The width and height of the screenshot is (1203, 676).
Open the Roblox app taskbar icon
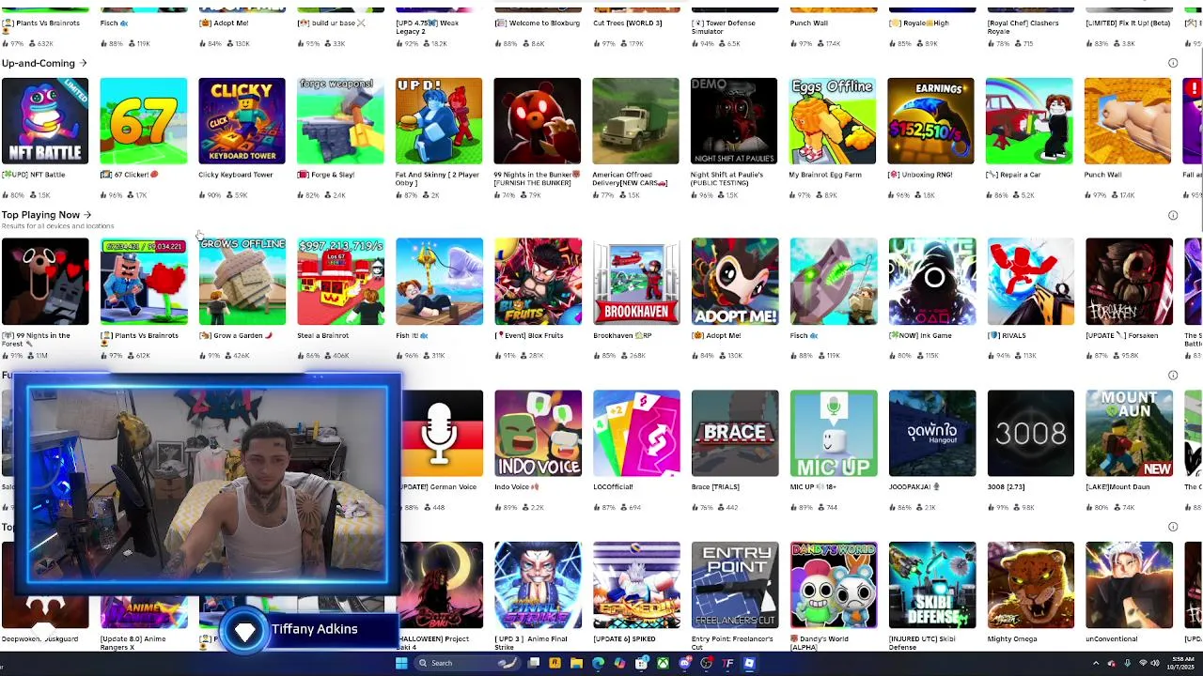coord(749,663)
